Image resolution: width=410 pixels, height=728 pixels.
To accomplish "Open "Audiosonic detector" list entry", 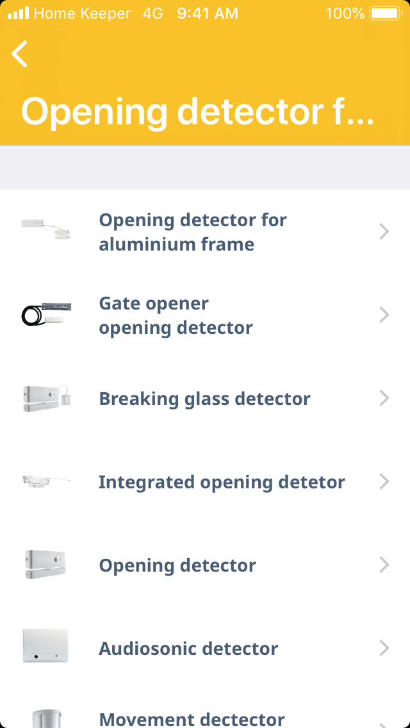I will click(x=188, y=649).
